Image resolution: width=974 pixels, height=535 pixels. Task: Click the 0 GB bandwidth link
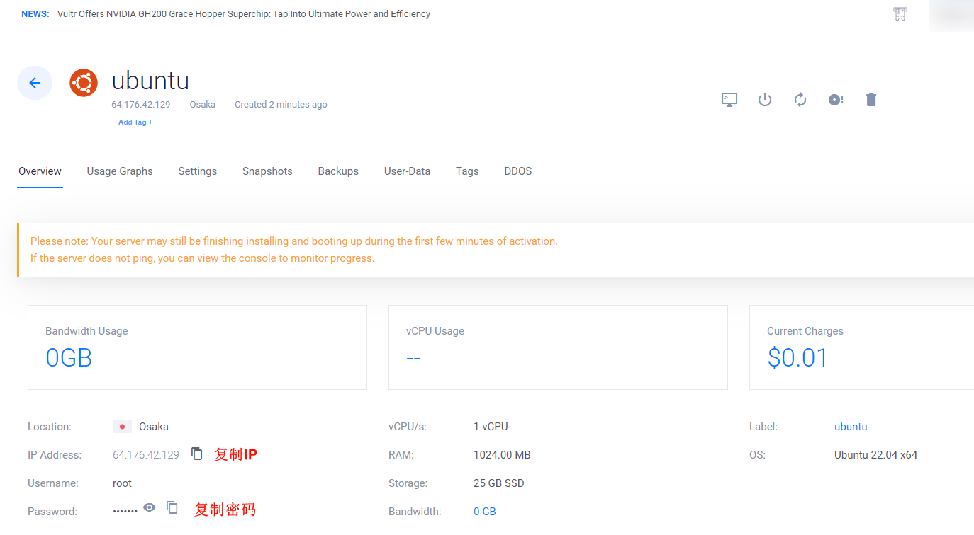pos(485,511)
